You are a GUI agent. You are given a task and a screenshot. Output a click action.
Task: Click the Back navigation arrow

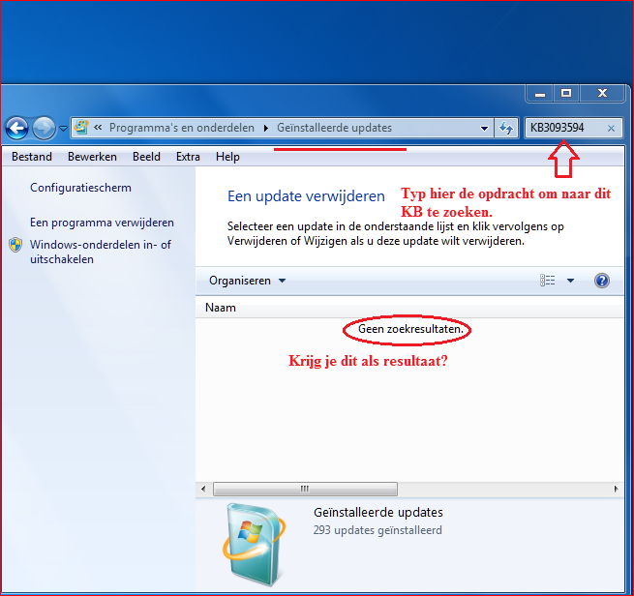(x=16, y=128)
